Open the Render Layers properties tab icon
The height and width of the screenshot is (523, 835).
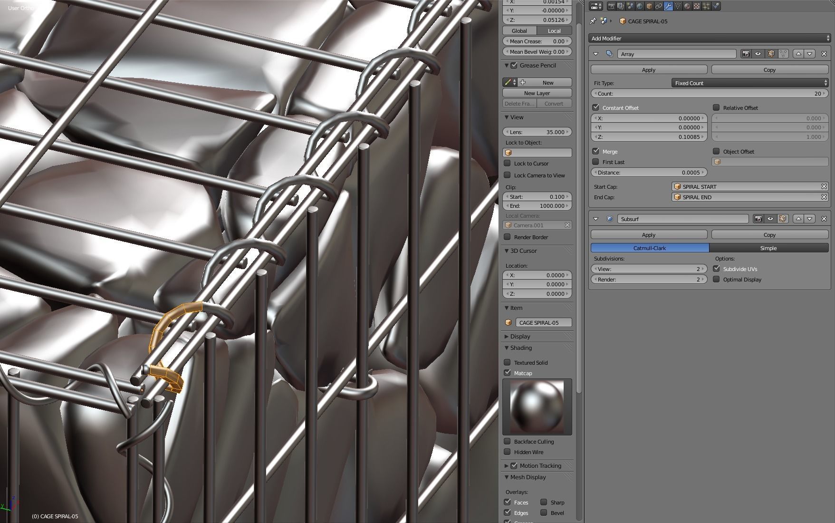tap(621, 6)
